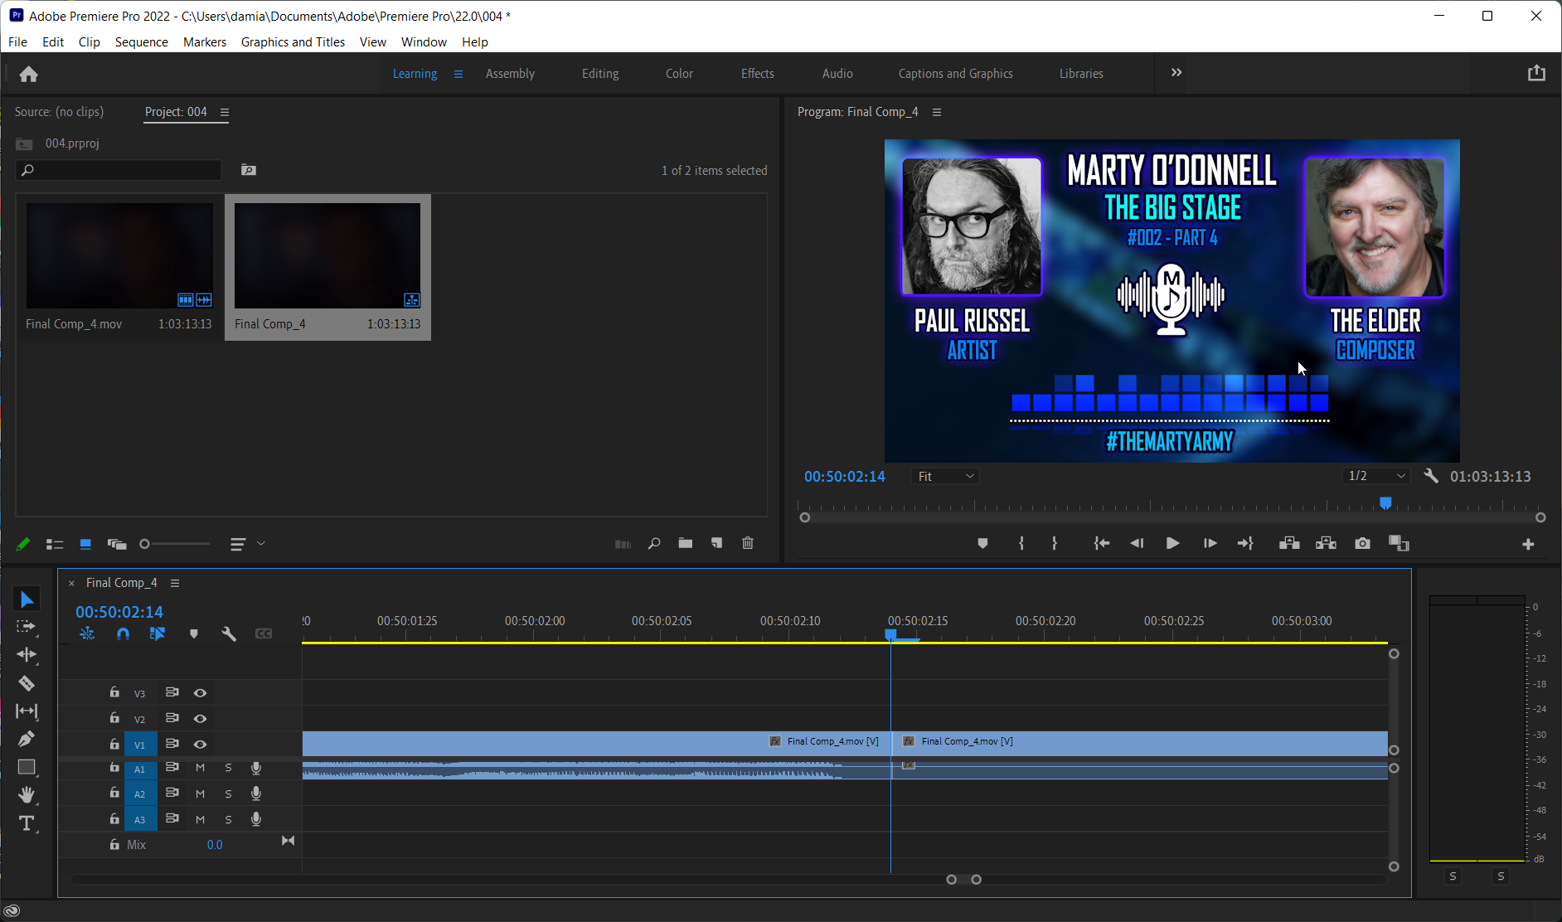Toggle Snap in Timeline
Viewport: 1562px width, 922px height.
point(123,634)
